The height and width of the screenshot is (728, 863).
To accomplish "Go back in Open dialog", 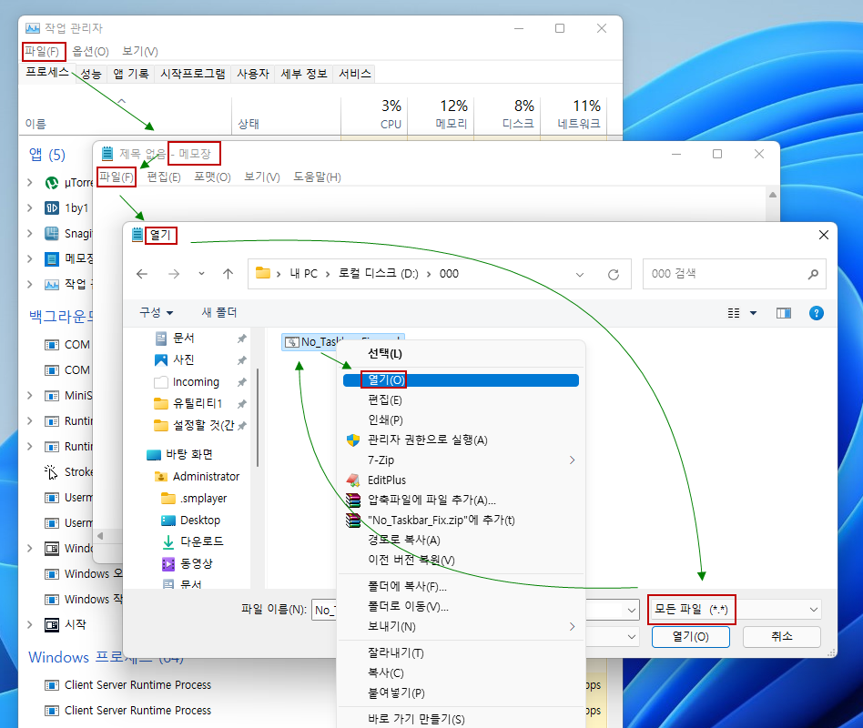I will pos(142,274).
